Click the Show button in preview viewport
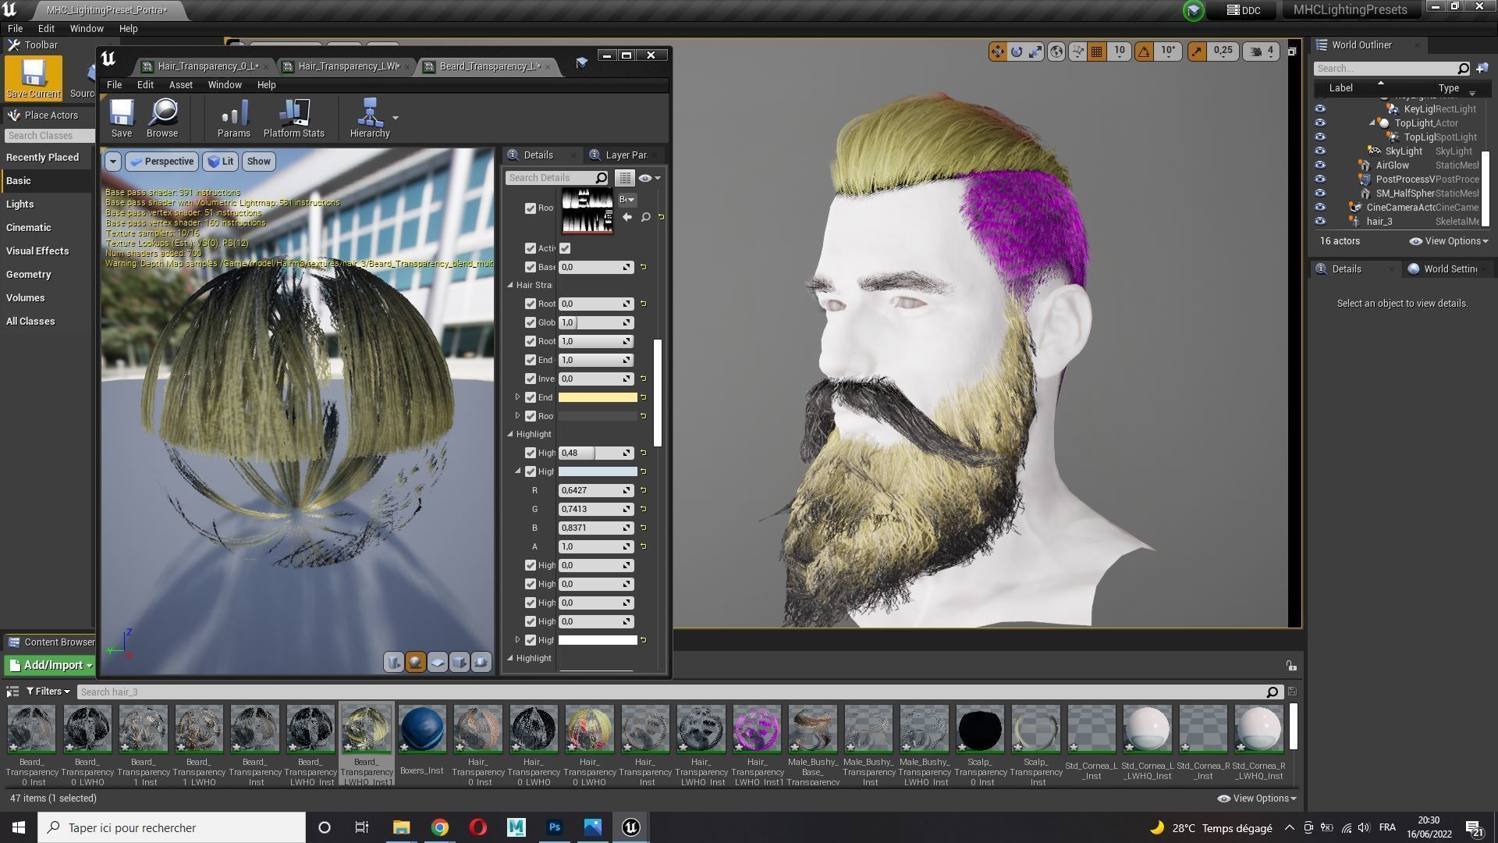The height and width of the screenshot is (843, 1498). (x=258, y=162)
